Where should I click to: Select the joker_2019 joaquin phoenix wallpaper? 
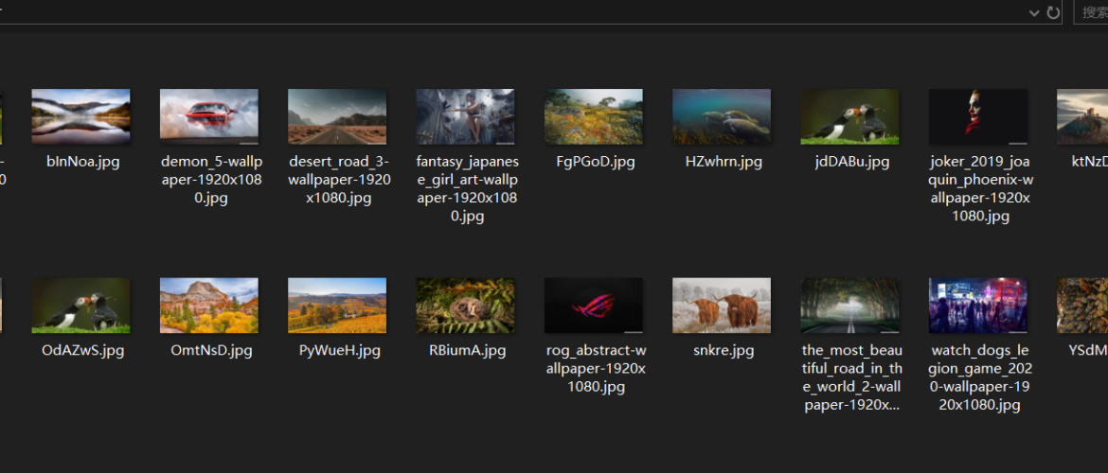(x=978, y=117)
